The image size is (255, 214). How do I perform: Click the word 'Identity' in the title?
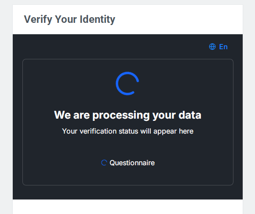tap(98, 19)
